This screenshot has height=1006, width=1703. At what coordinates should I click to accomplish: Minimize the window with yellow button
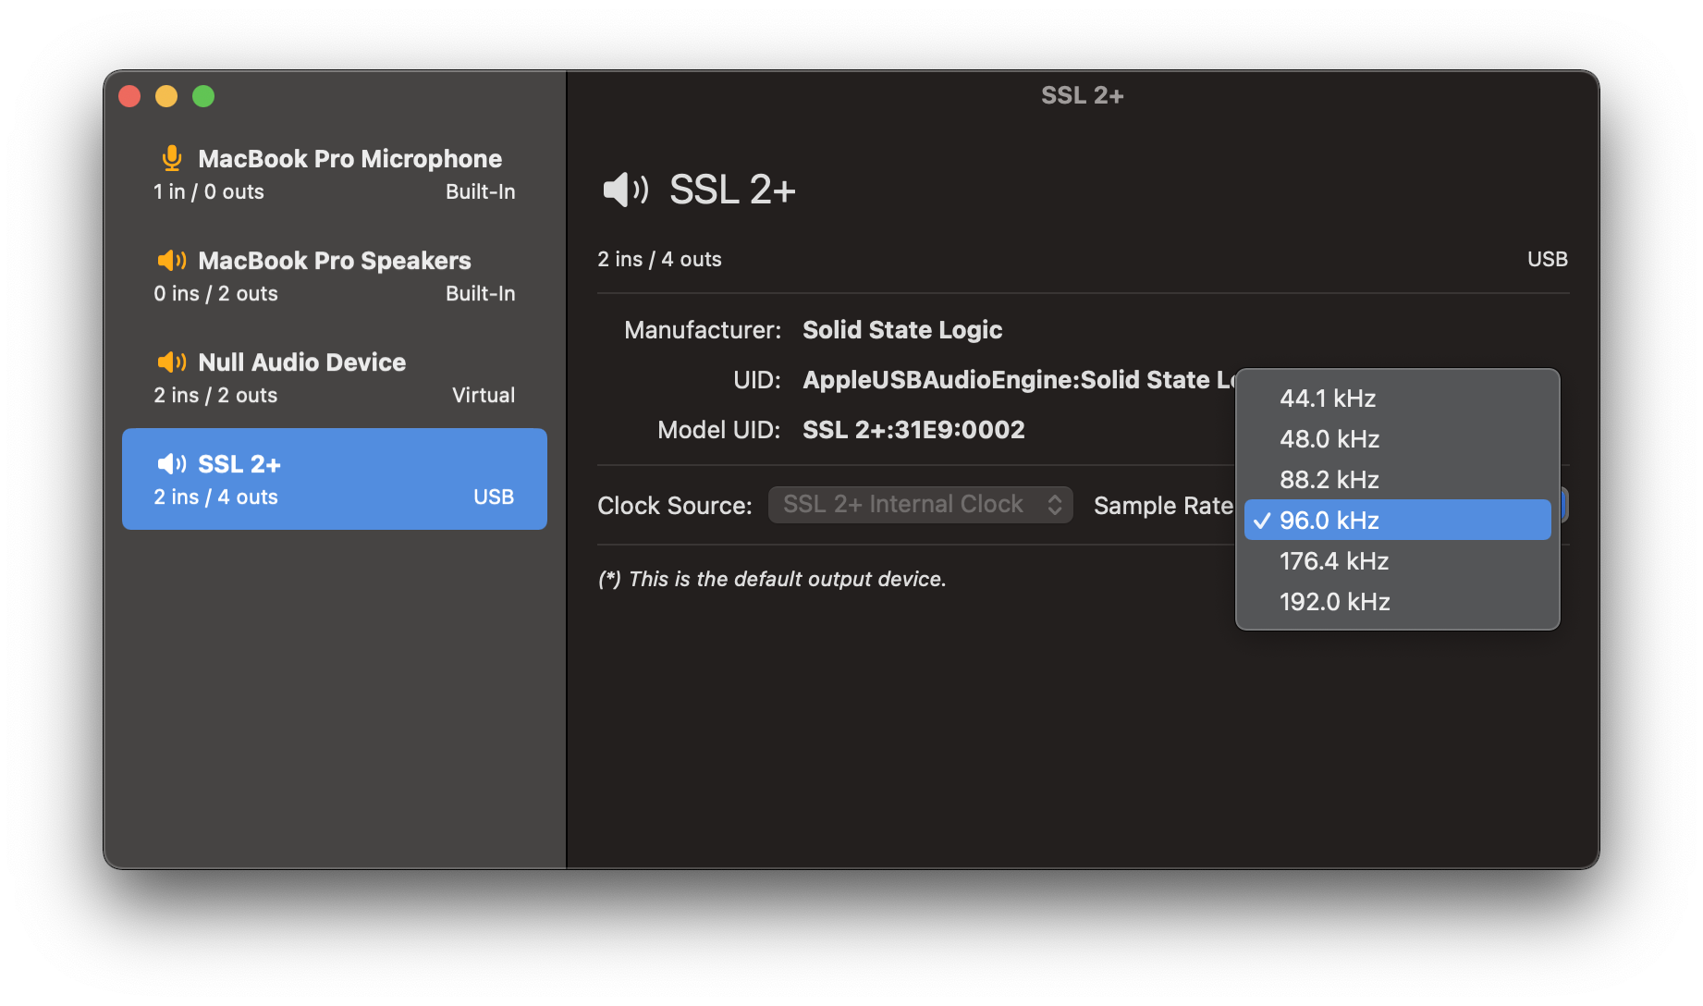[166, 96]
